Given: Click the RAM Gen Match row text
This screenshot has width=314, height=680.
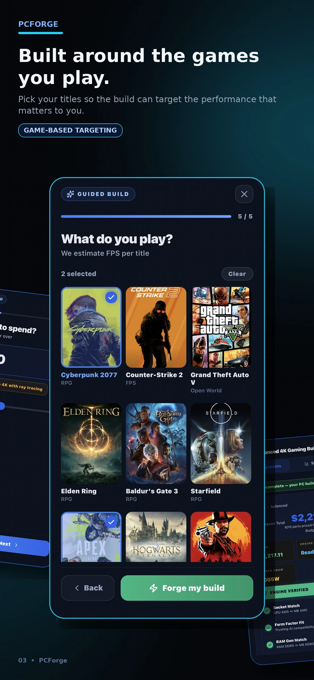Looking at the screenshot, I should [x=295, y=643].
